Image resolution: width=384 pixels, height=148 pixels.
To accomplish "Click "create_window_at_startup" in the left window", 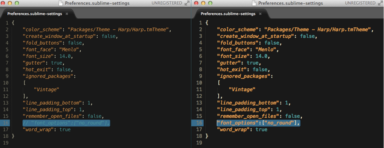I will pos(59,36).
